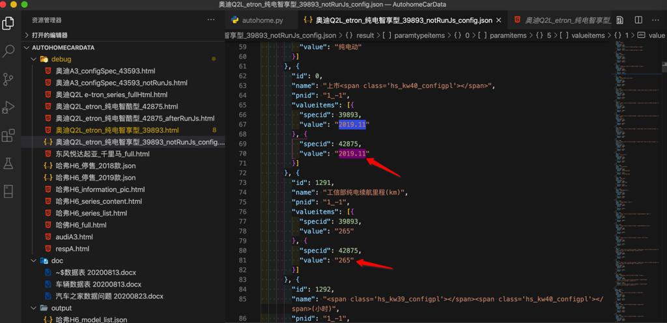667x323 pixels.
Task: Click the split editor right icon
Action: 638,20
